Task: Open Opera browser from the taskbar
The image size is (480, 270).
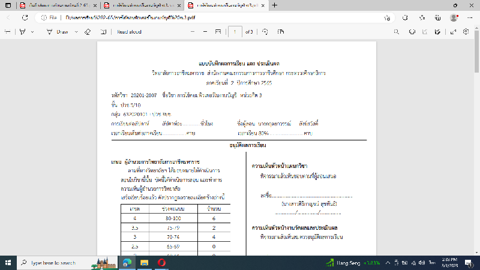Action: click(161, 263)
